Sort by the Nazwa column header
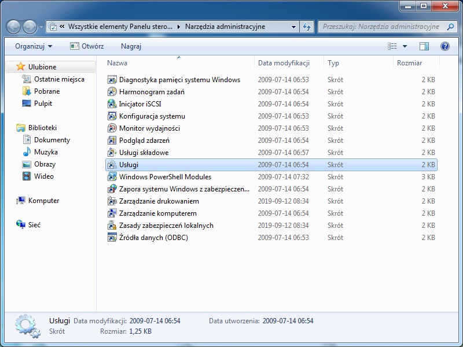Screen dimensions: 463x347 point(179,63)
